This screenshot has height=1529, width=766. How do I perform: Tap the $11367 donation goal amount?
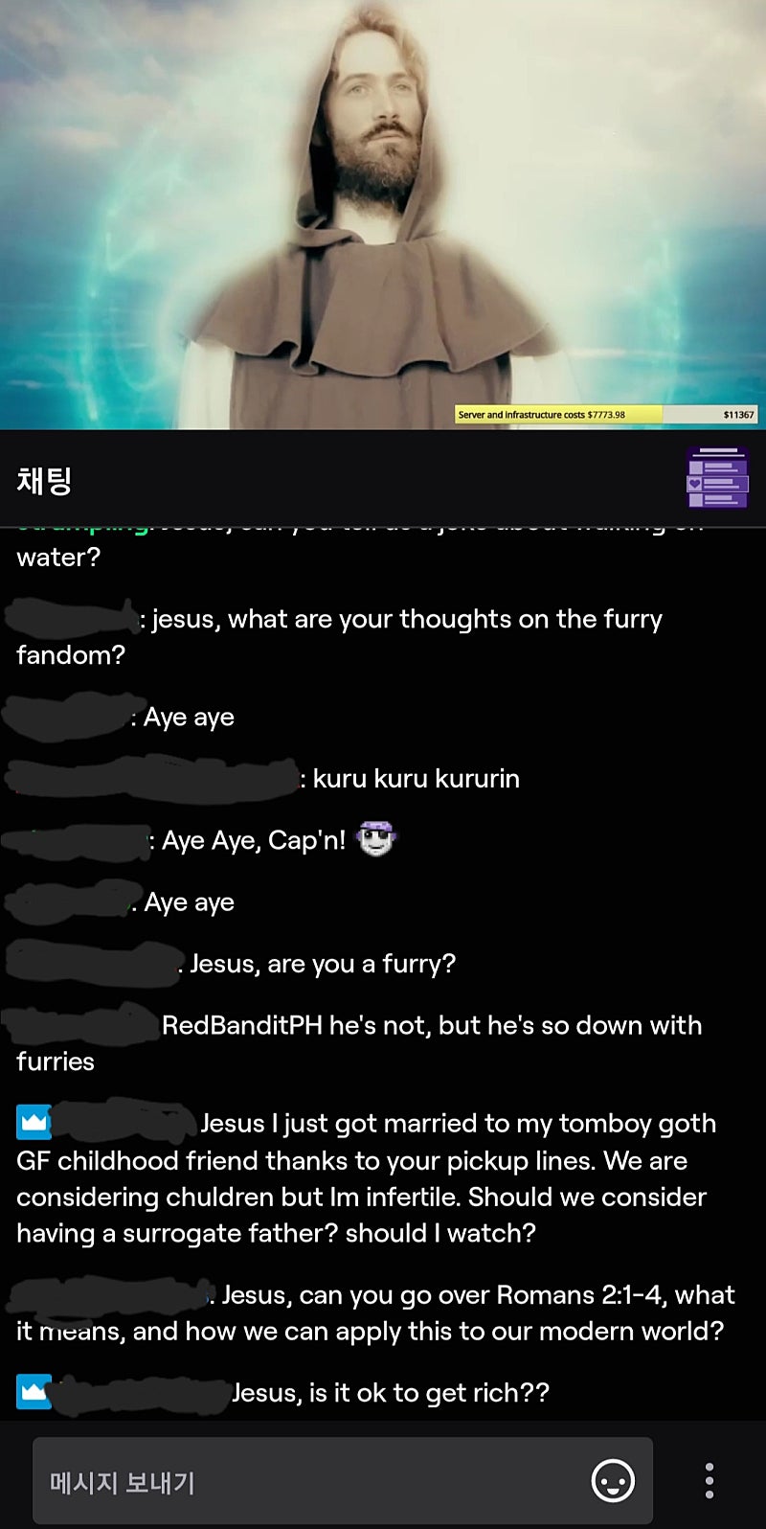click(x=738, y=415)
